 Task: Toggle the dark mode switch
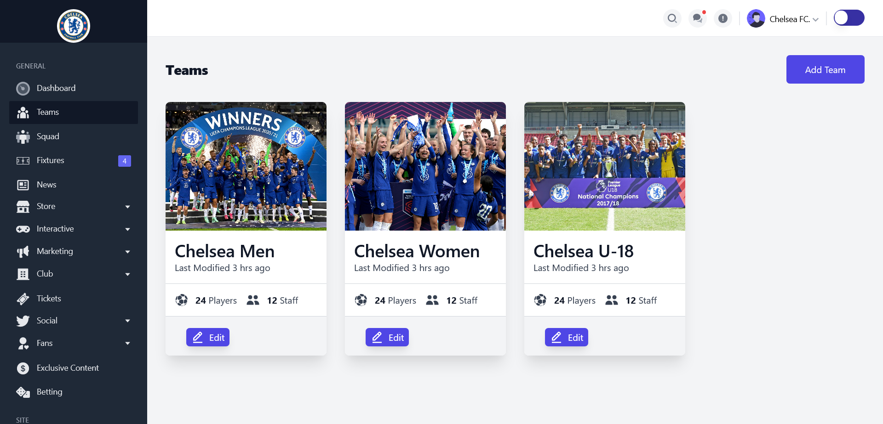point(849,18)
